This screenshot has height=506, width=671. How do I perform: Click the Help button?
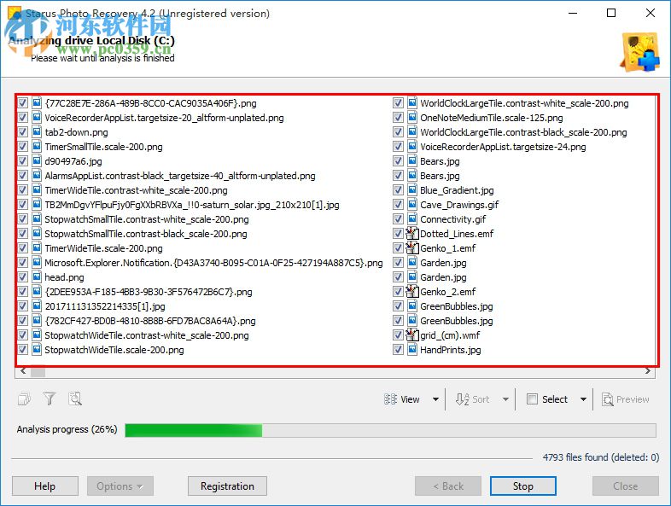pyautogui.click(x=45, y=486)
